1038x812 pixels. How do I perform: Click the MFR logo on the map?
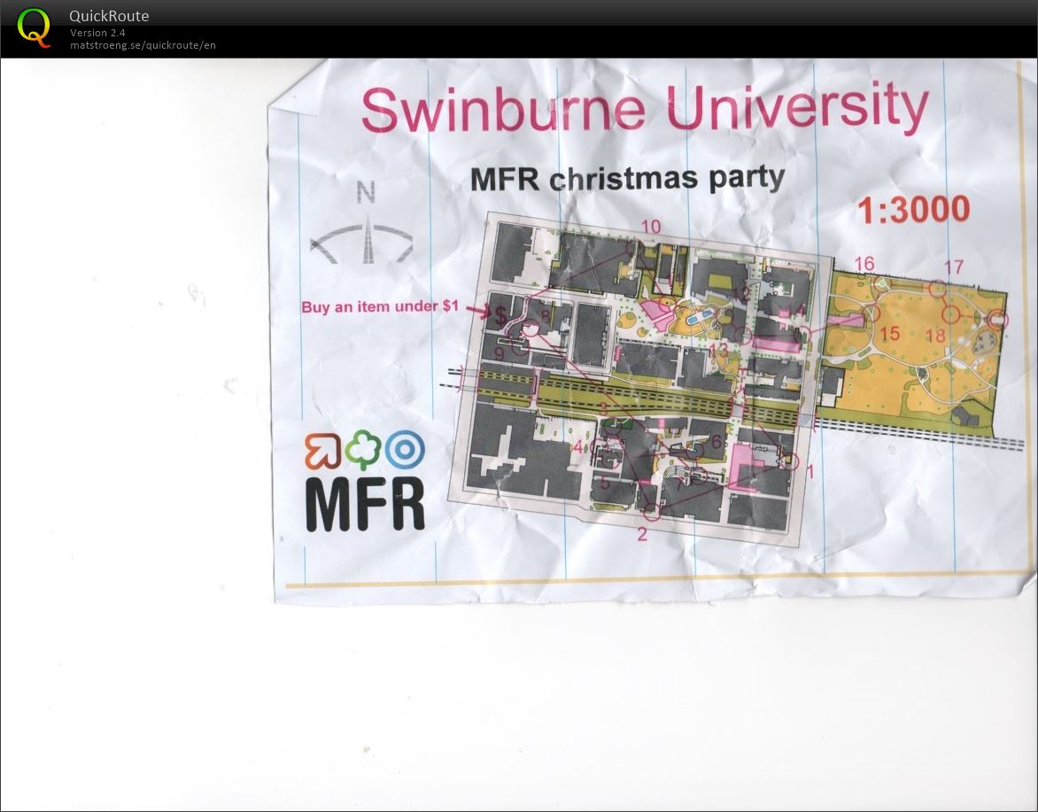tap(365, 505)
